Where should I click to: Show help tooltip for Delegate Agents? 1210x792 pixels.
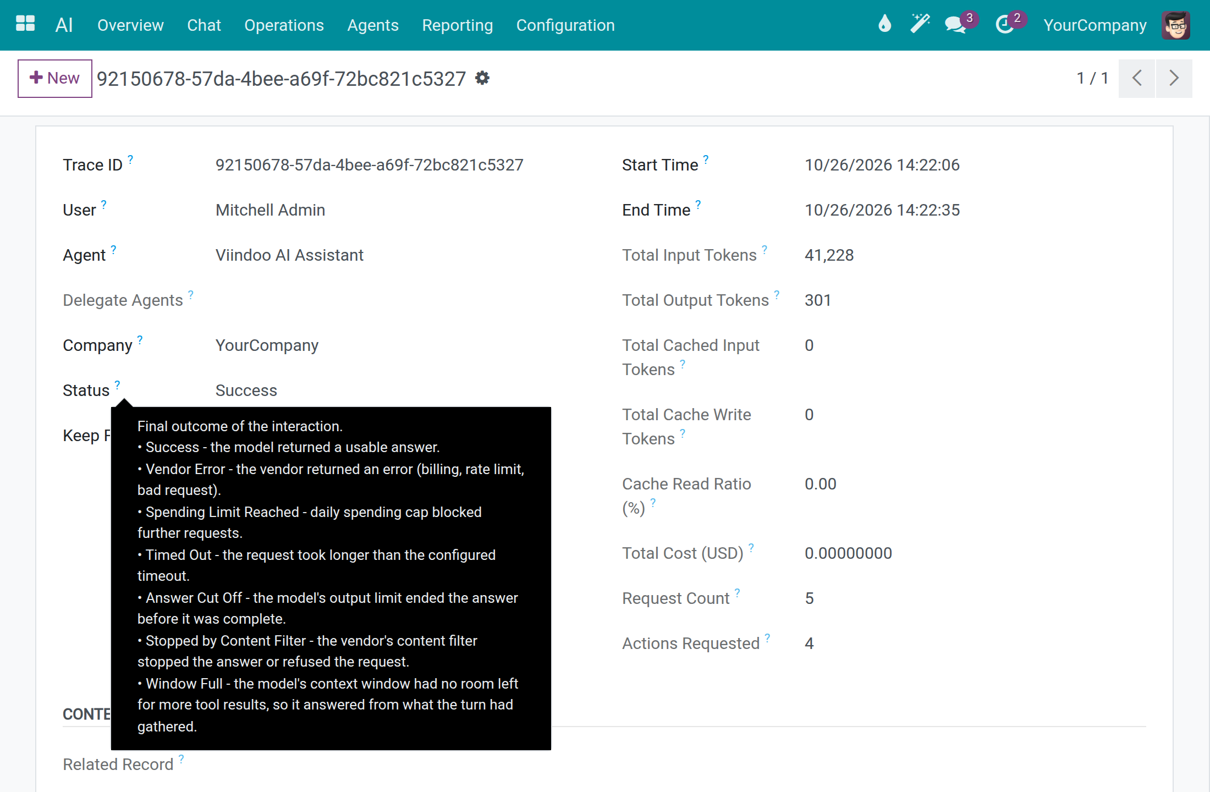[x=191, y=294]
